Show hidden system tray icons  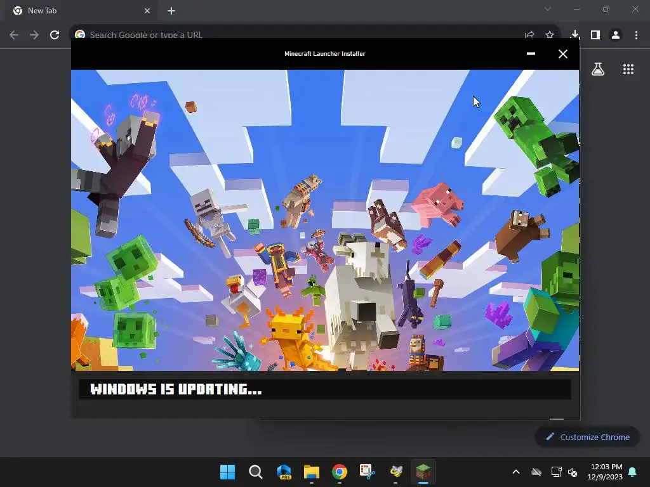click(516, 472)
